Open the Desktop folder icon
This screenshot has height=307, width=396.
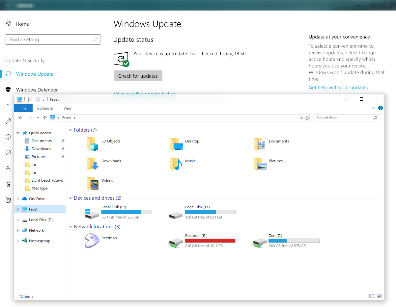click(x=177, y=144)
